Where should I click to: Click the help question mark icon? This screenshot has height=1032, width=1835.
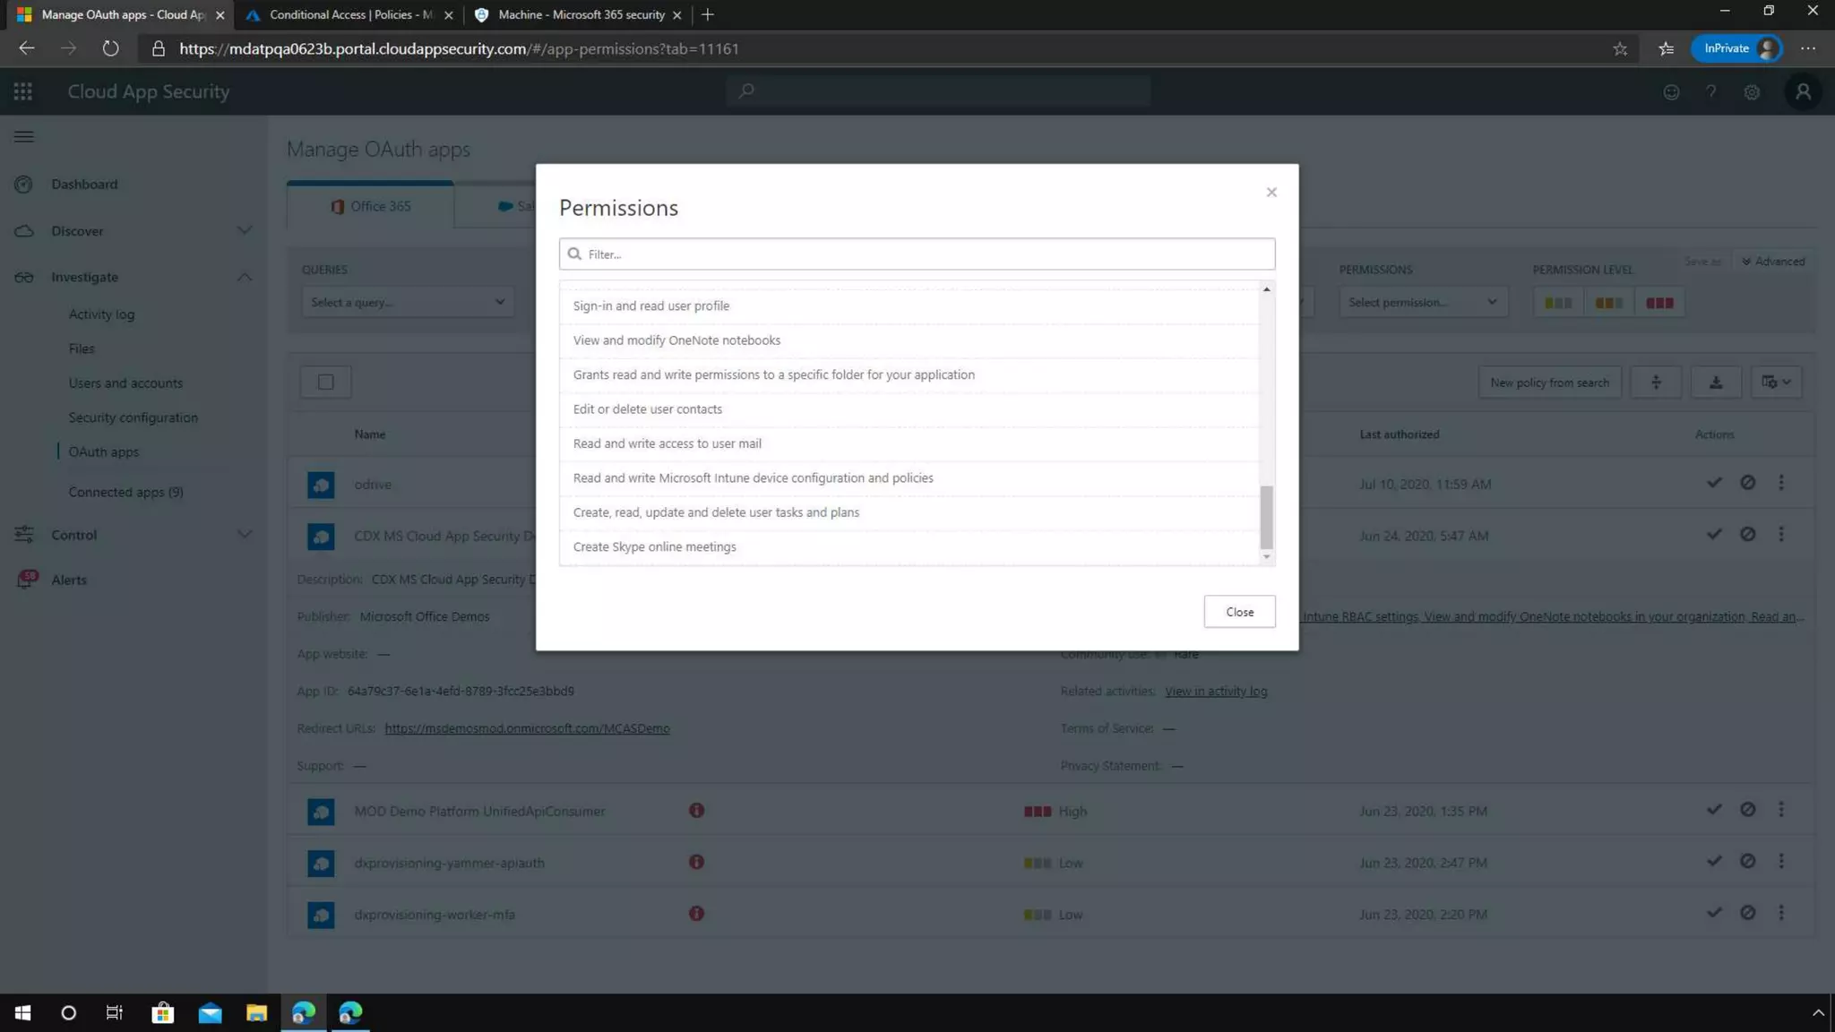click(x=1711, y=91)
